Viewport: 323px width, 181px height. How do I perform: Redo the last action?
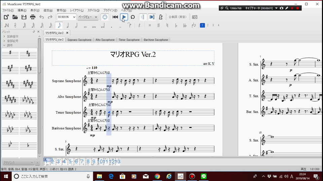coord(50,17)
